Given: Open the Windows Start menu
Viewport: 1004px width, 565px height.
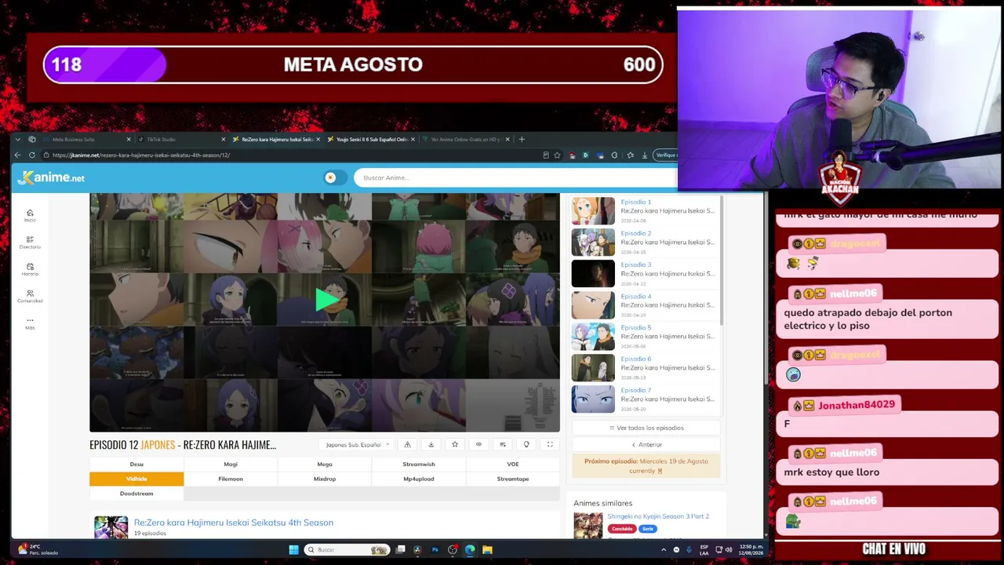Looking at the screenshot, I should click(293, 550).
